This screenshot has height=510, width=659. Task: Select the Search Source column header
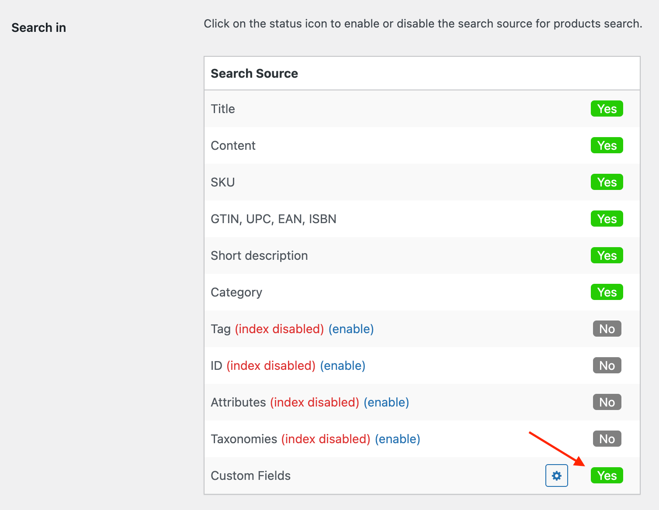(x=254, y=73)
